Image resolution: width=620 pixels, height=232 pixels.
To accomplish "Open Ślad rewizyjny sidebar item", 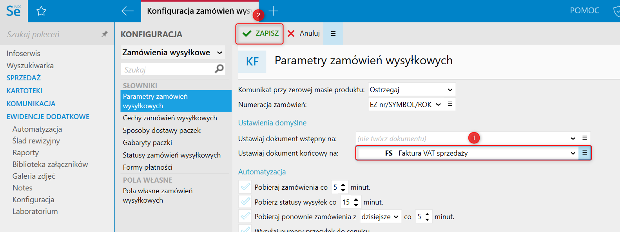I will click(36, 141).
